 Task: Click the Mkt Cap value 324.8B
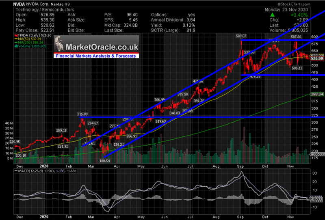(130, 25)
